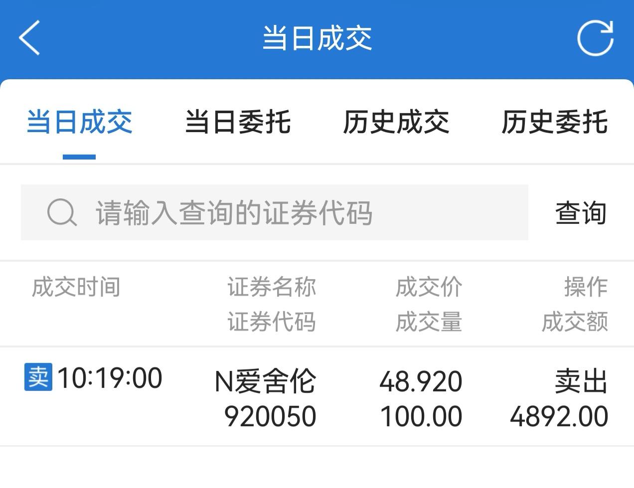
Task: Tap the security code 920050
Action: (270, 416)
